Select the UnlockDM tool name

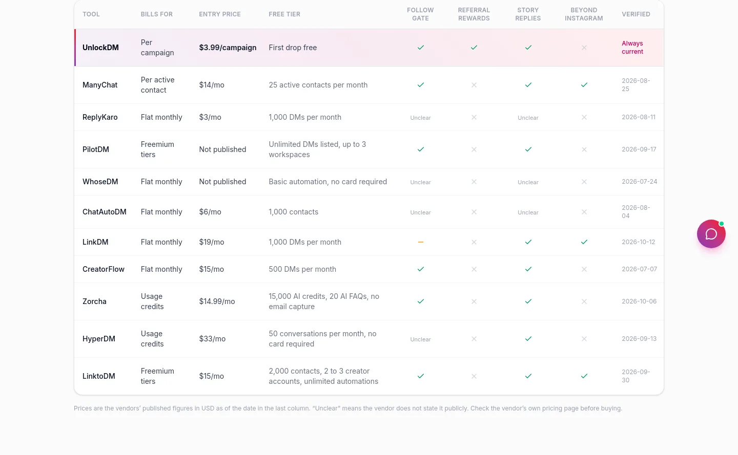pyautogui.click(x=100, y=48)
